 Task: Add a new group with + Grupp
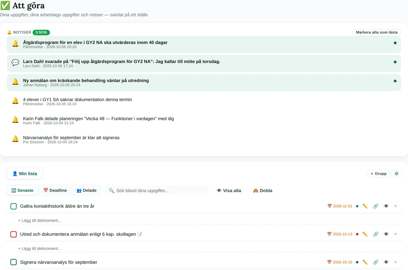(378, 174)
